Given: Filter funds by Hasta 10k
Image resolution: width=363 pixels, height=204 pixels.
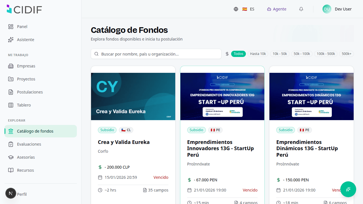Looking at the screenshot, I should [x=258, y=54].
